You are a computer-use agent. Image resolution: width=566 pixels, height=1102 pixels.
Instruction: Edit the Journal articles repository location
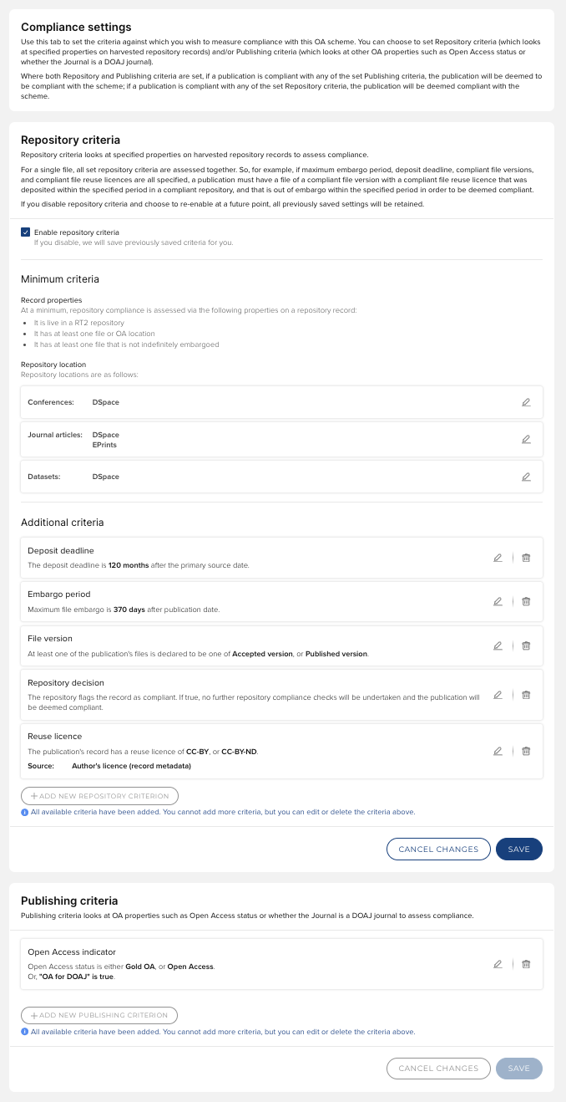[526, 439]
